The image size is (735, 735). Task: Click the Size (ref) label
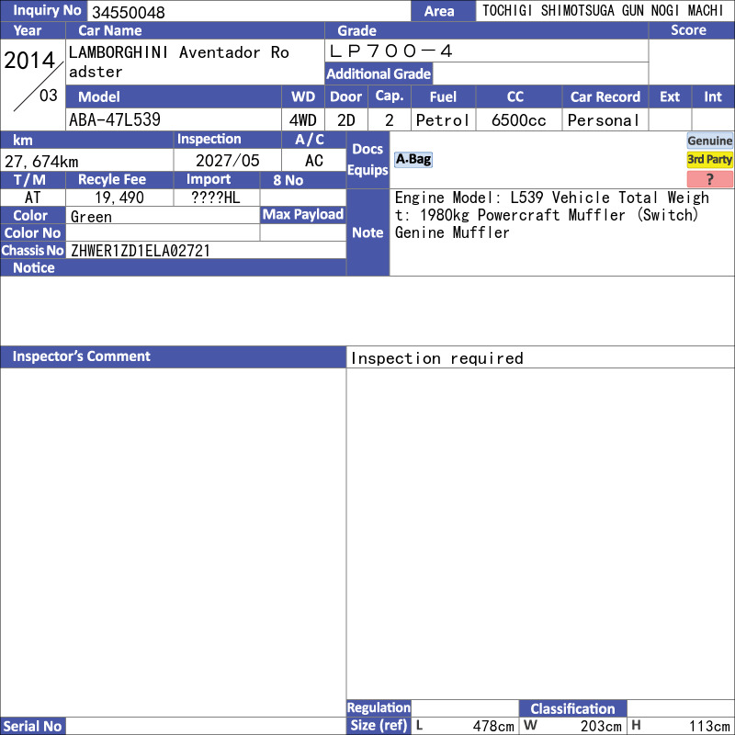click(x=379, y=725)
